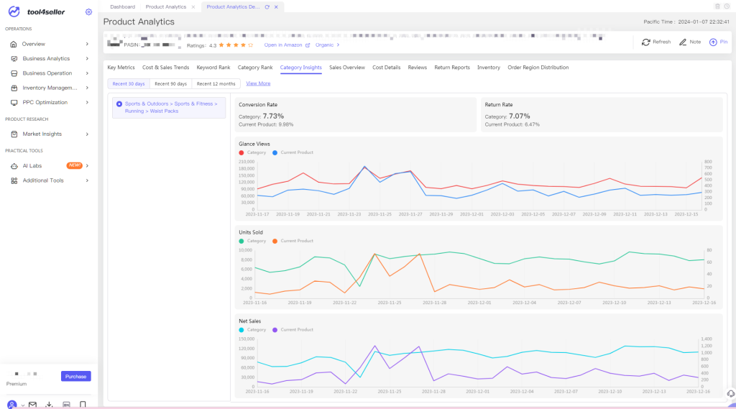This screenshot has height=409, width=736.
Task: Open the mail envelope icon in bottom bar
Action: pos(32,405)
